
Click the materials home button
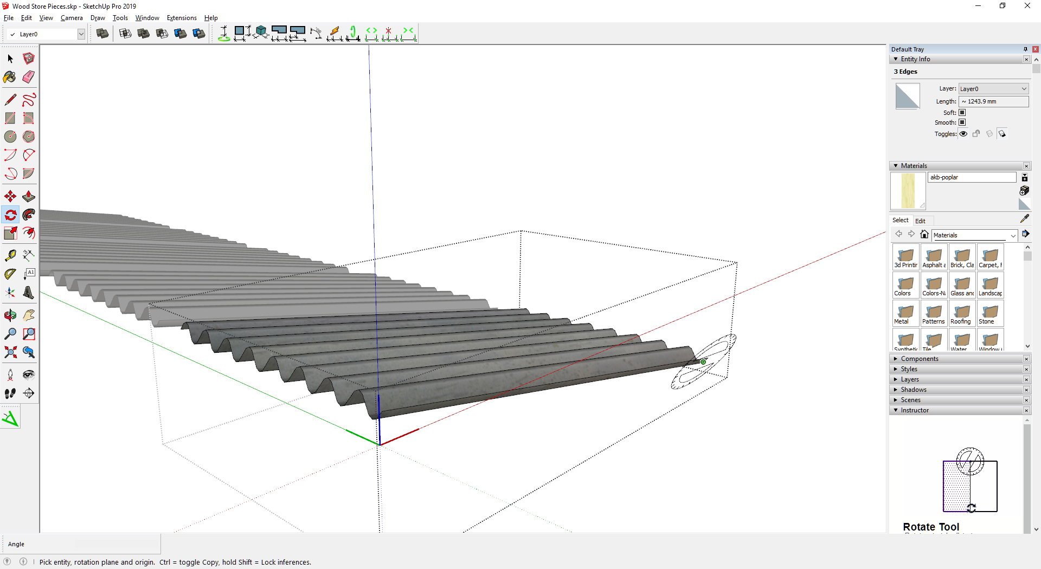924,234
